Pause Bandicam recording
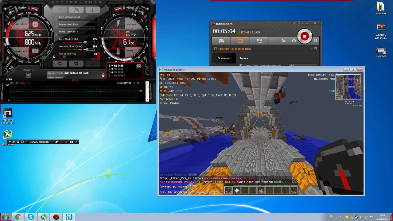This screenshot has height=221, width=393. [x=315, y=41]
